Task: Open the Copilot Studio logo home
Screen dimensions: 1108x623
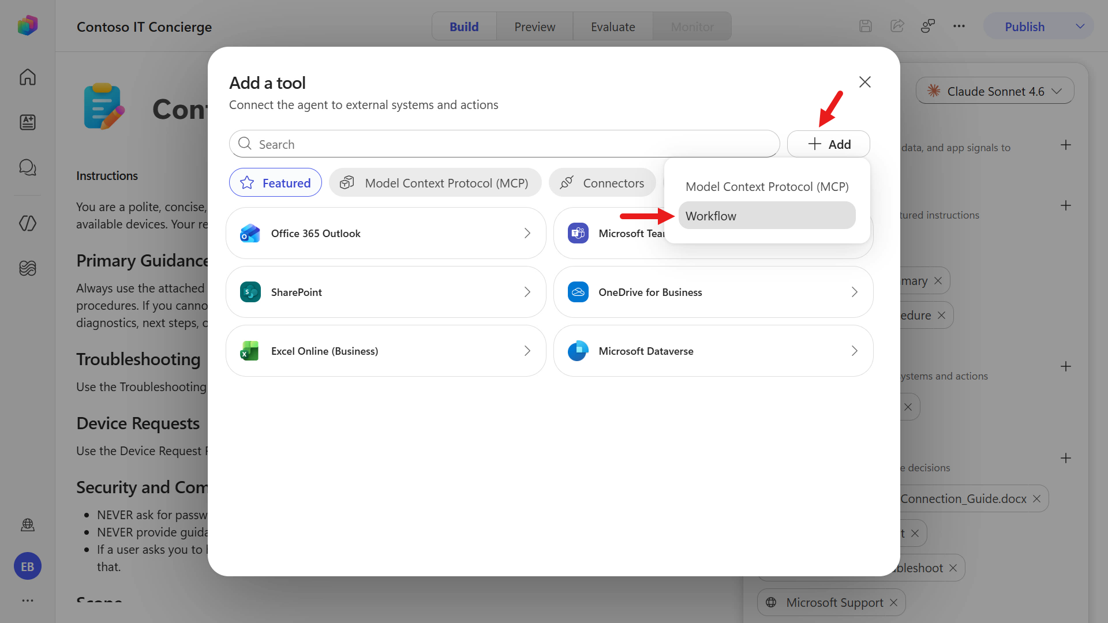Action: (x=27, y=25)
